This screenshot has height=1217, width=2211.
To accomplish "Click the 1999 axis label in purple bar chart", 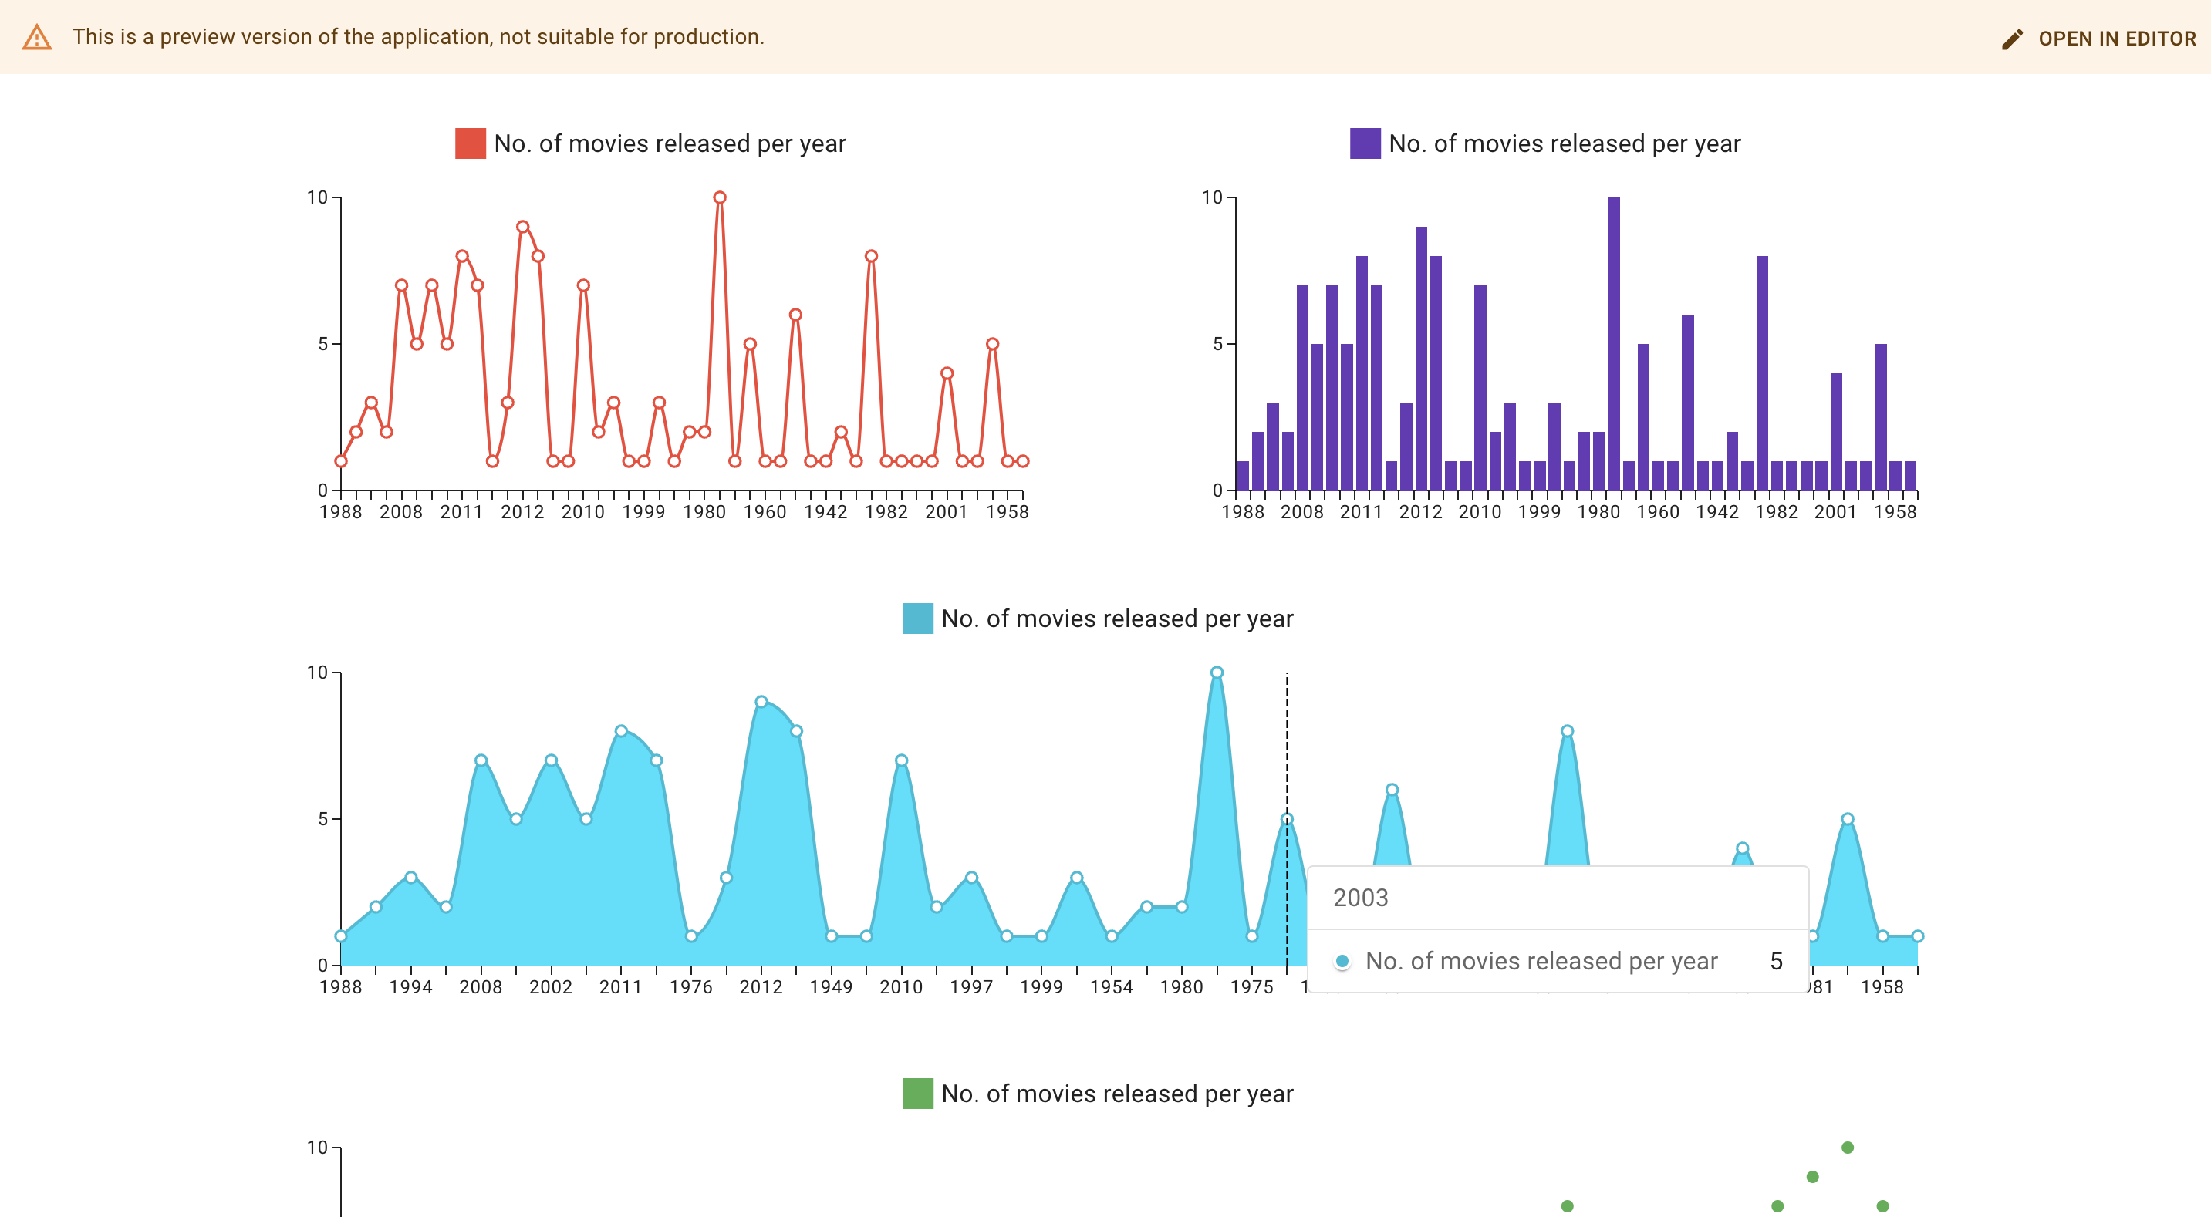I will pyautogui.click(x=1539, y=511).
